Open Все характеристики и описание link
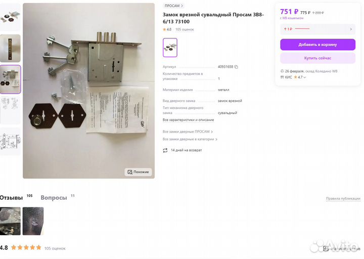Viewport: 364px width, 259px height. coord(188,120)
